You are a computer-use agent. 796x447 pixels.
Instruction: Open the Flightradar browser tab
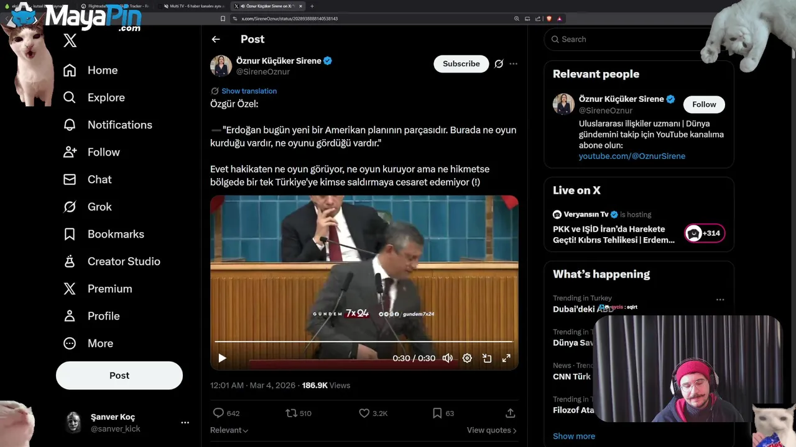click(114, 6)
